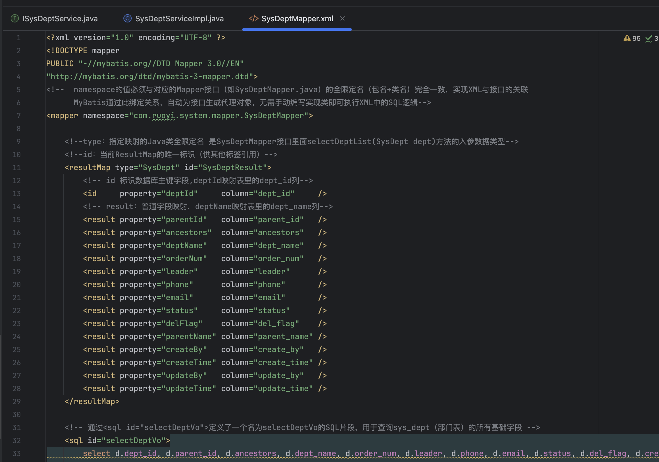Click the dept_id column value on line 13

click(x=274, y=193)
